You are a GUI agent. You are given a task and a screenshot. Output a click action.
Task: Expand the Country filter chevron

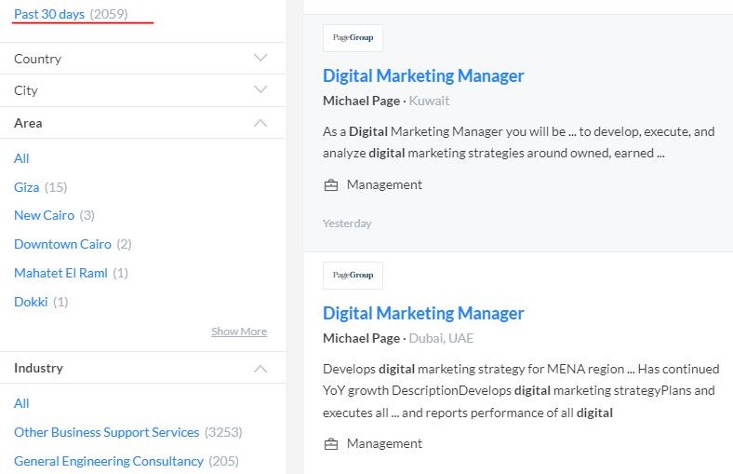(260, 58)
